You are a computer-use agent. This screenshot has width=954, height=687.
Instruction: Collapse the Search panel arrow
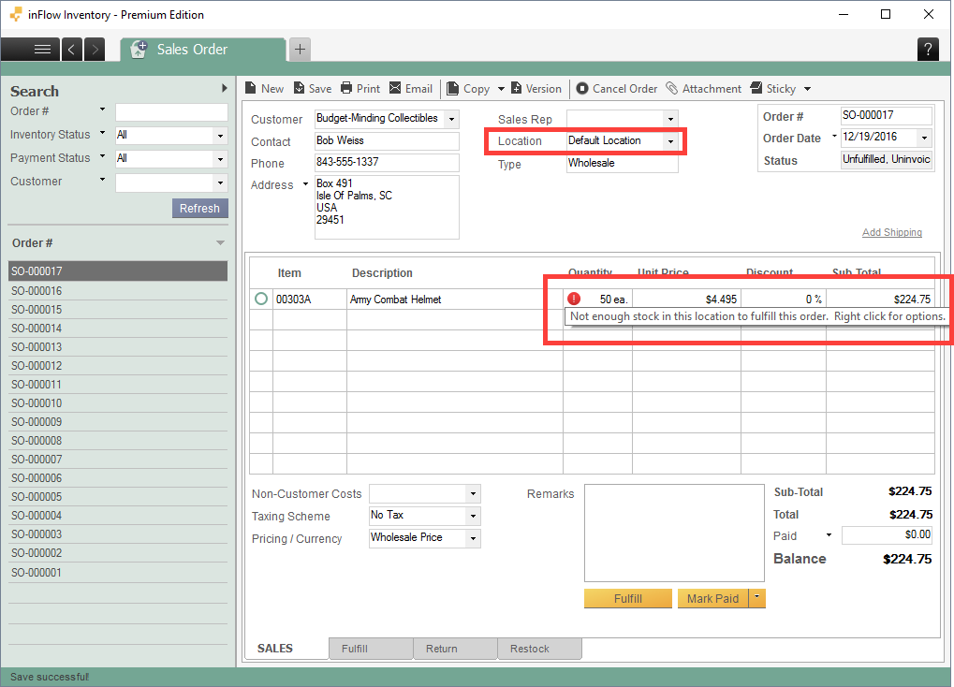point(225,88)
